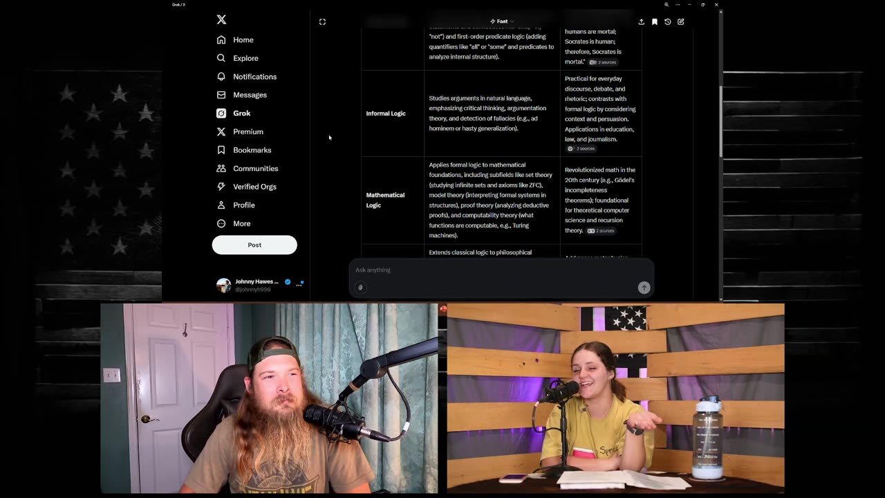This screenshot has height=498, width=885.
Task: Click the Communities people icon
Action: tap(221, 168)
